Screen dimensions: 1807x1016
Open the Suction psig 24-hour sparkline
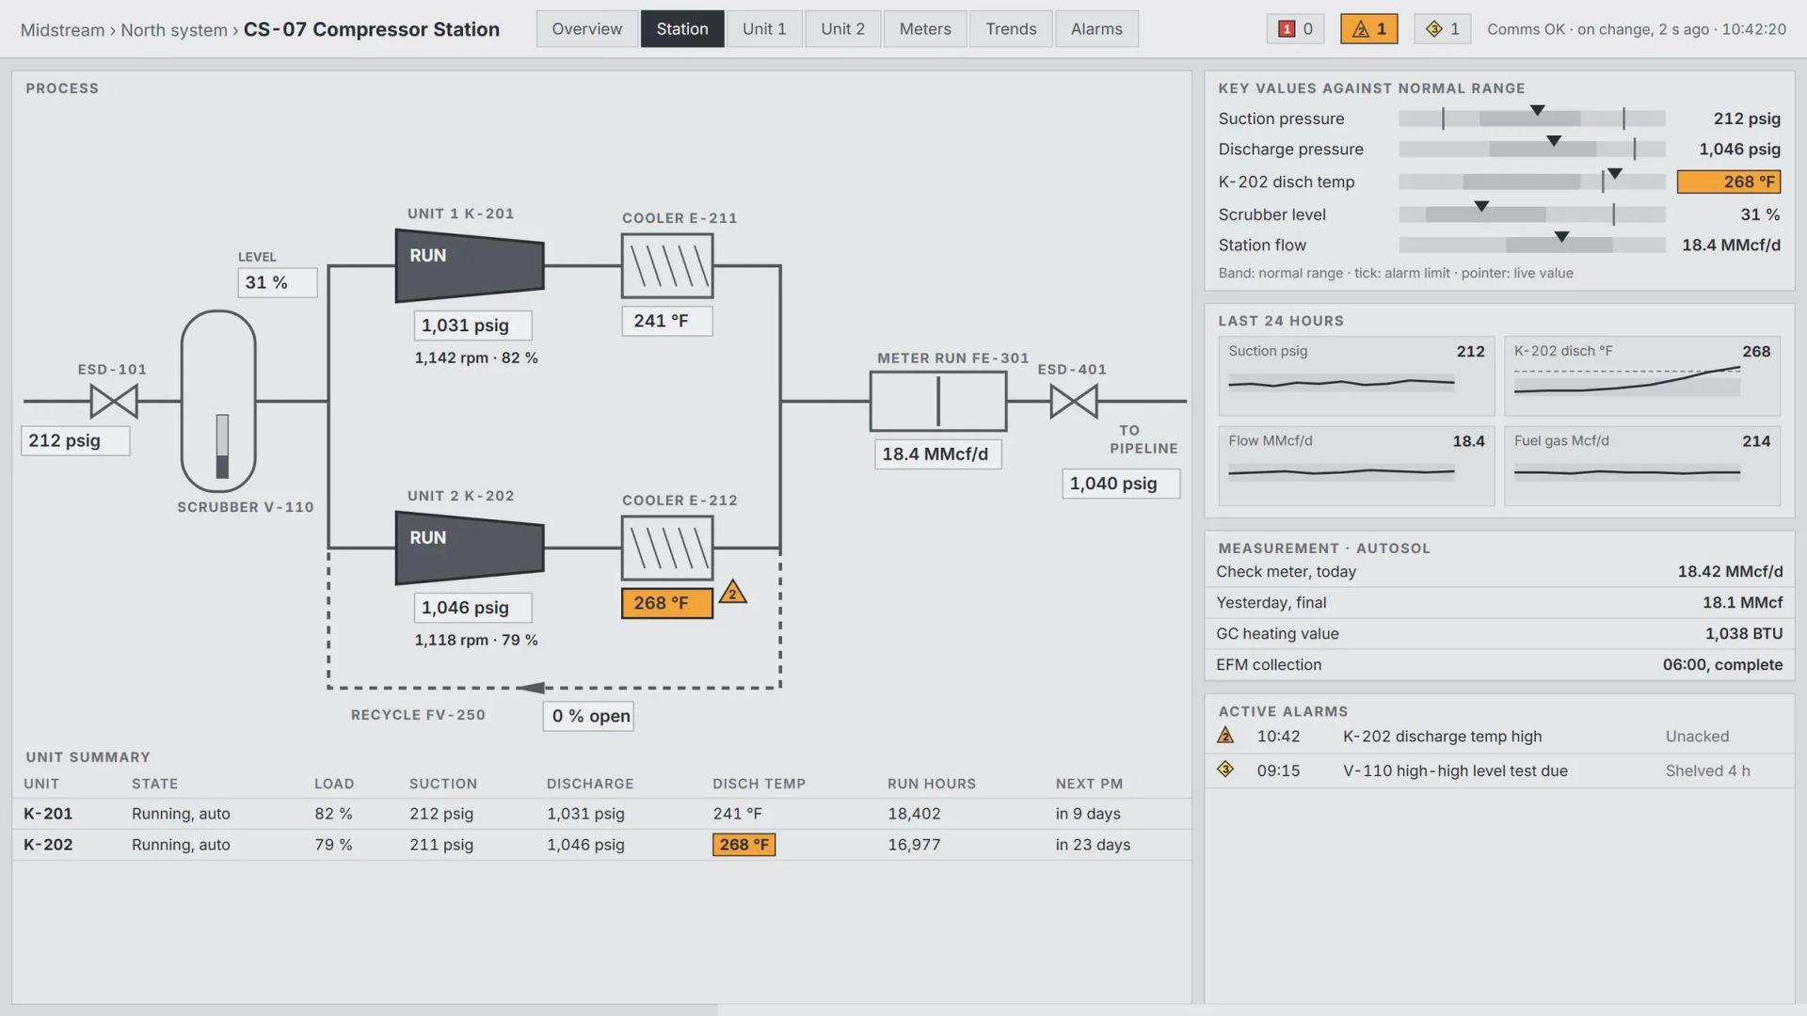[x=1356, y=376]
